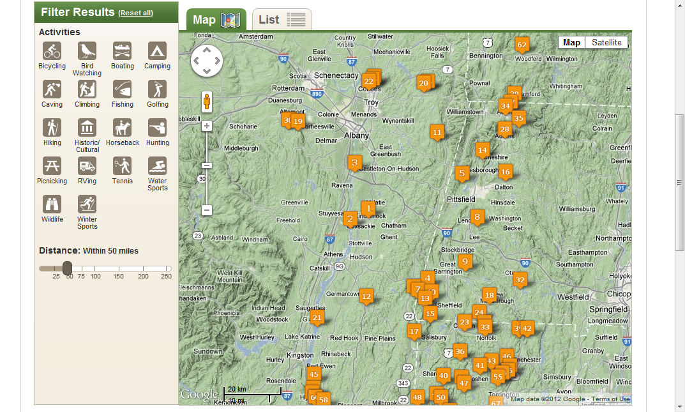
Task: Click the Reset all link
Action: tap(136, 13)
